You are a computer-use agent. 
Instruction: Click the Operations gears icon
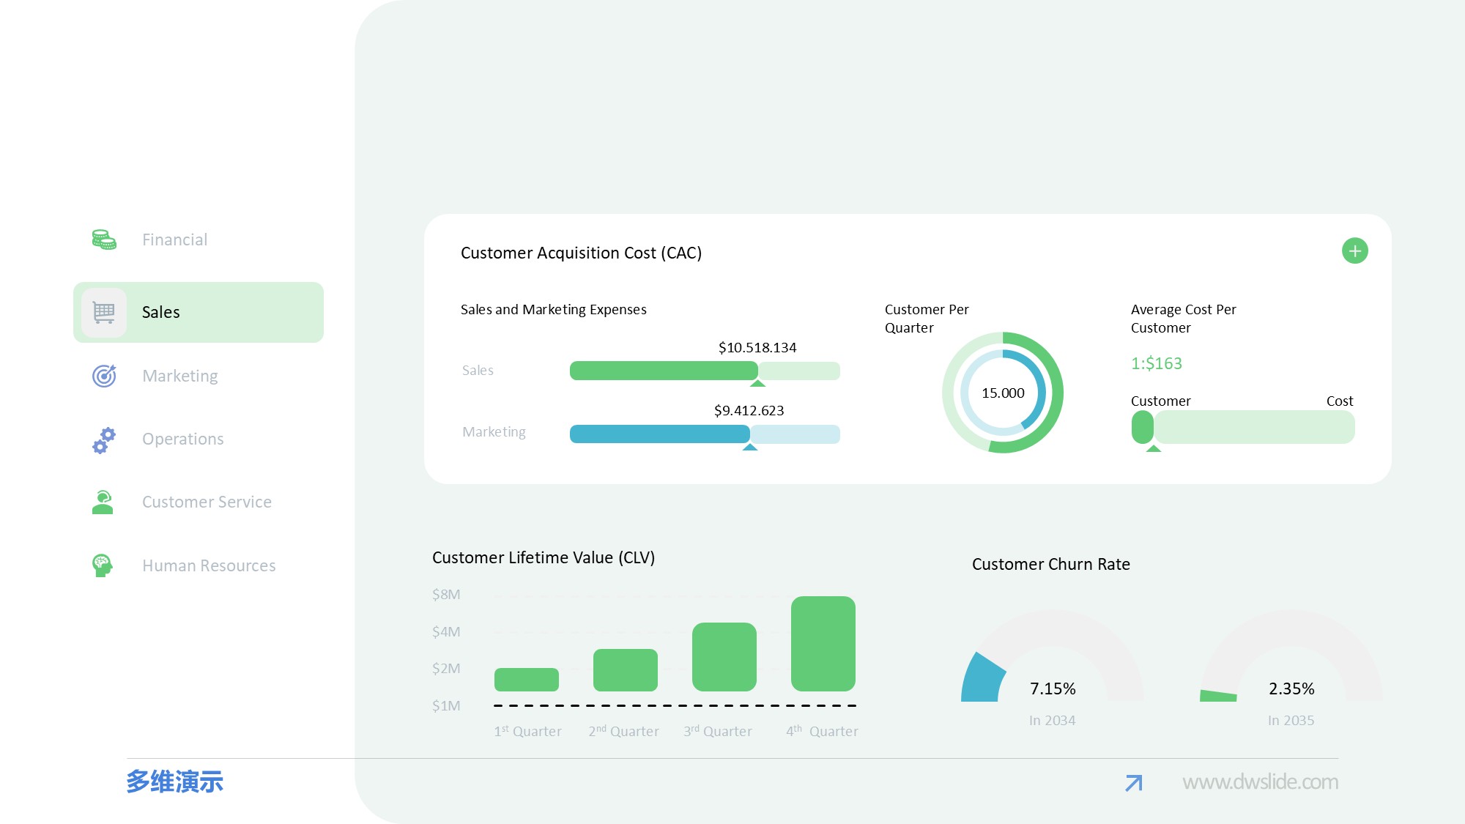tap(104, 439)
